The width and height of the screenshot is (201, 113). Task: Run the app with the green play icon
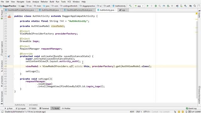tap(148, 6)
